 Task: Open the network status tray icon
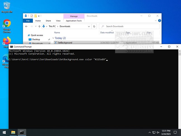click(154, 132)
